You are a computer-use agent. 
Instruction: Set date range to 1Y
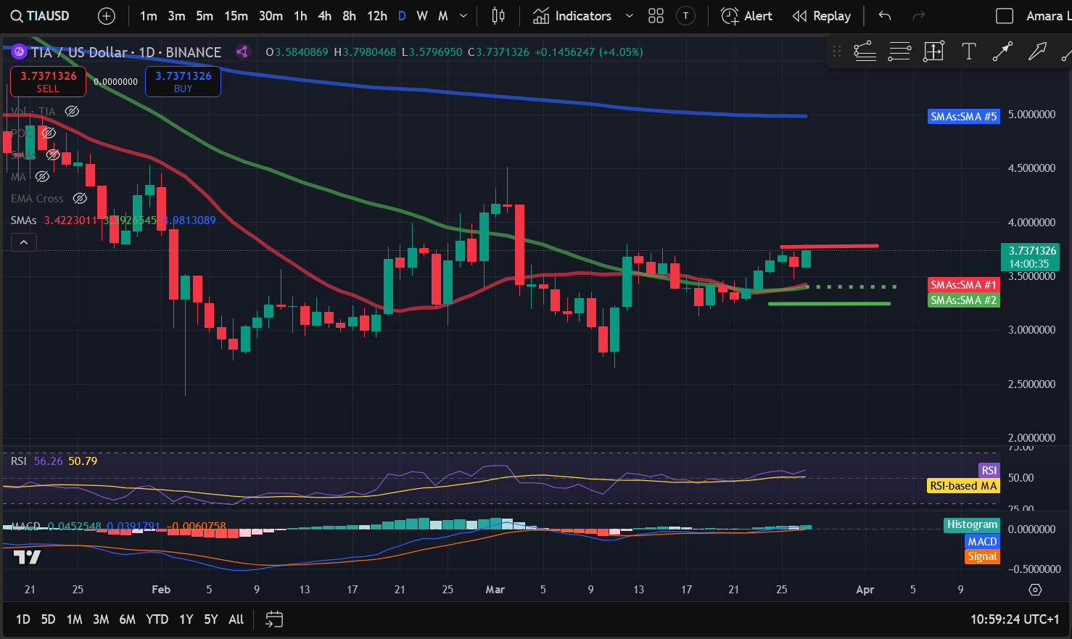tap(186, 619)
